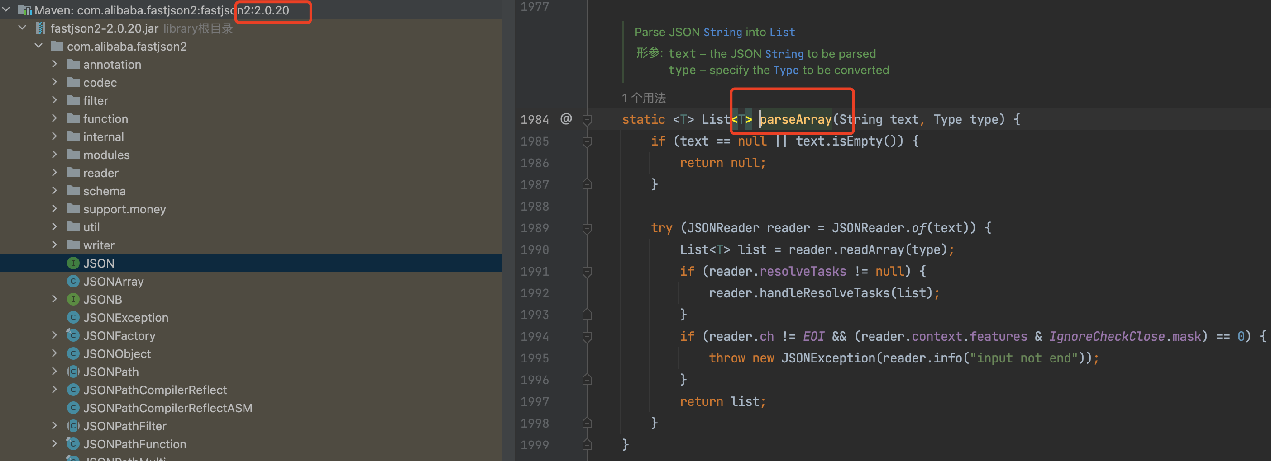Image resolution: width=1271 pixels, height=461 pixels.
Task: Click the JSONArray class icon
Action: click(x=73, y=281)
